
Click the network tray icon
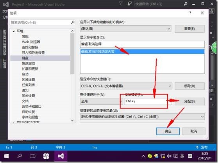163,156
